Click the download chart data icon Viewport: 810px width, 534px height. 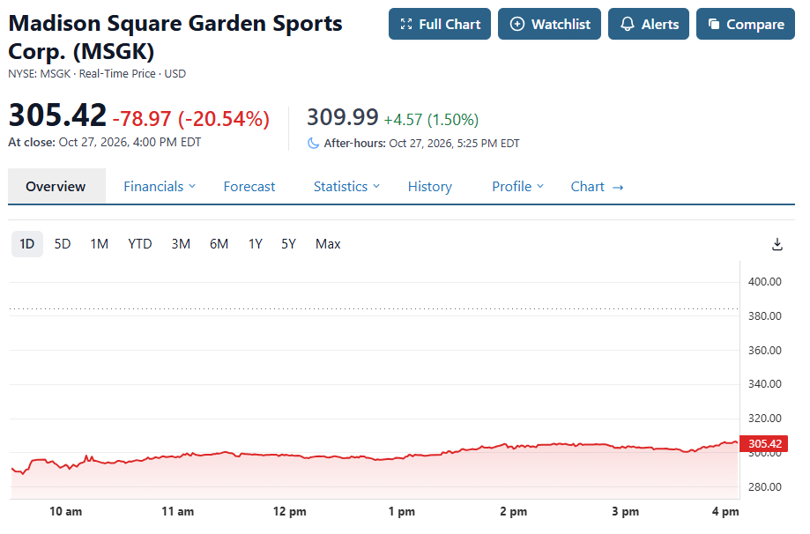[x=777, y=244]
